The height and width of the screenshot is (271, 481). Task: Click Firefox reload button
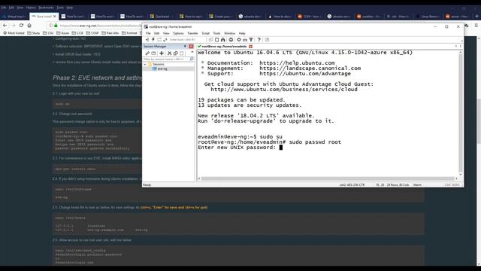21,25
